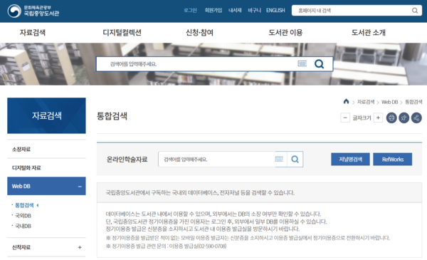Click the pin/bookmark round icon
The height and width of the screenshot is (260, 427).
point(404,118)
